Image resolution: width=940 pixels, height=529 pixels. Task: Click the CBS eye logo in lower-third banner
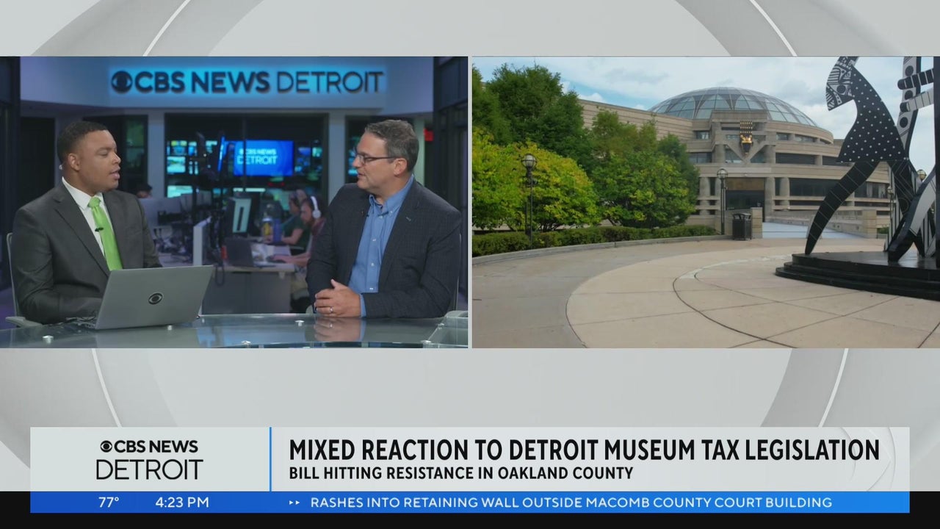107,447
